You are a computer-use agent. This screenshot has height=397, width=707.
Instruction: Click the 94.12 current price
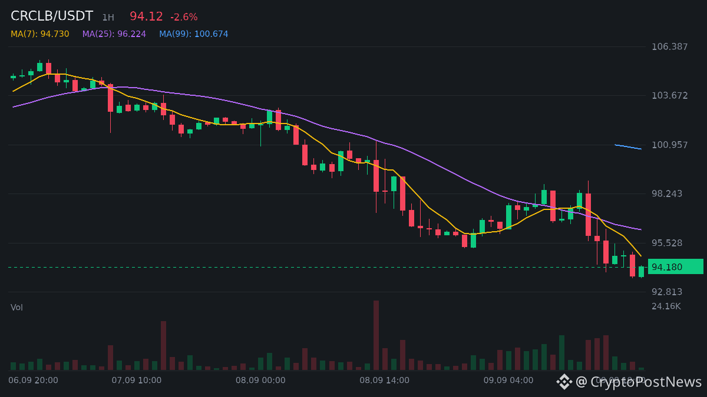click(x=146, y=16)
